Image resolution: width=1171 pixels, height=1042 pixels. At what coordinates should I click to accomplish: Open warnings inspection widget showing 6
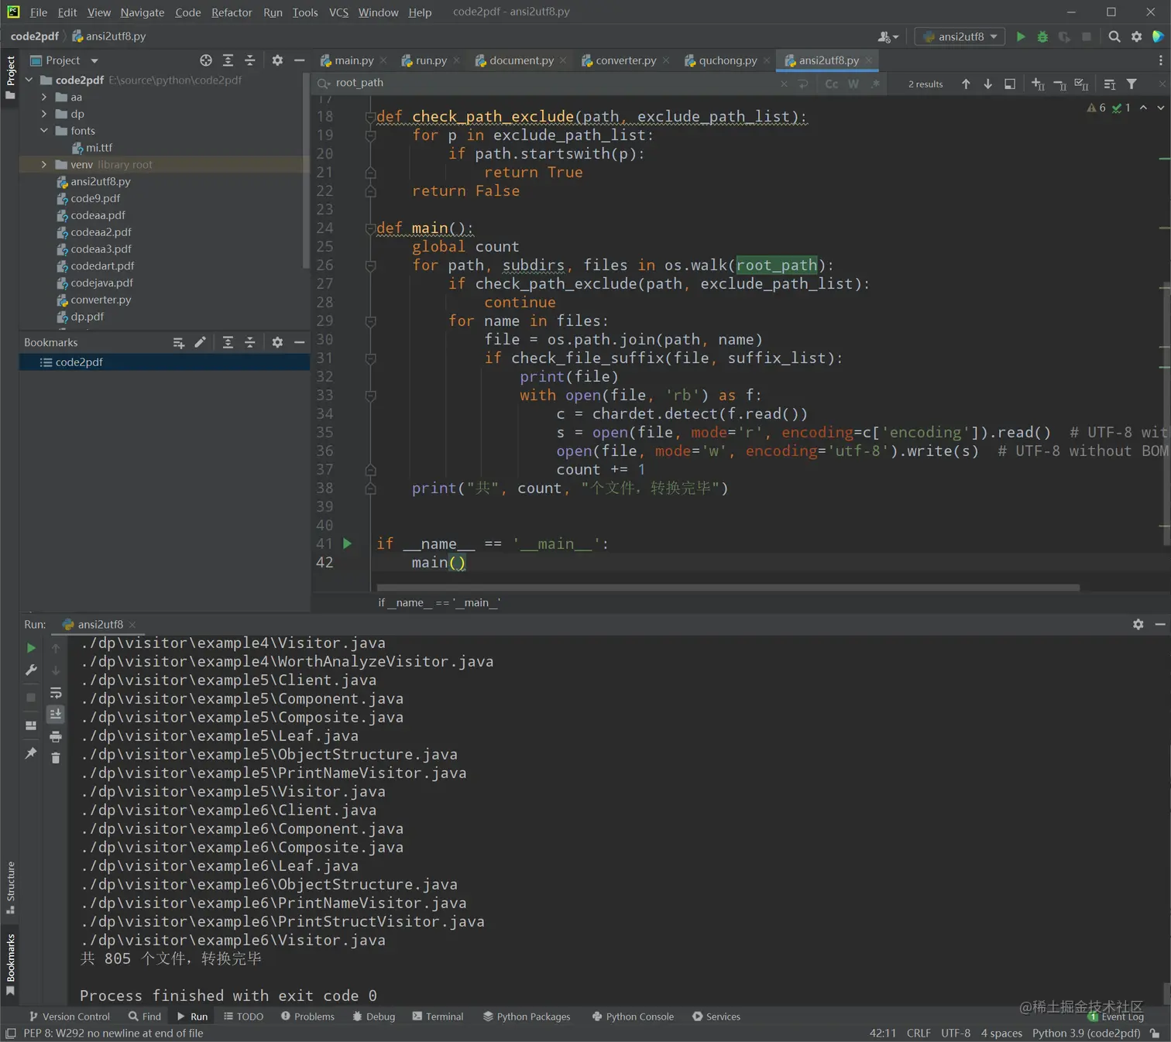click(x=1097, y=108)
